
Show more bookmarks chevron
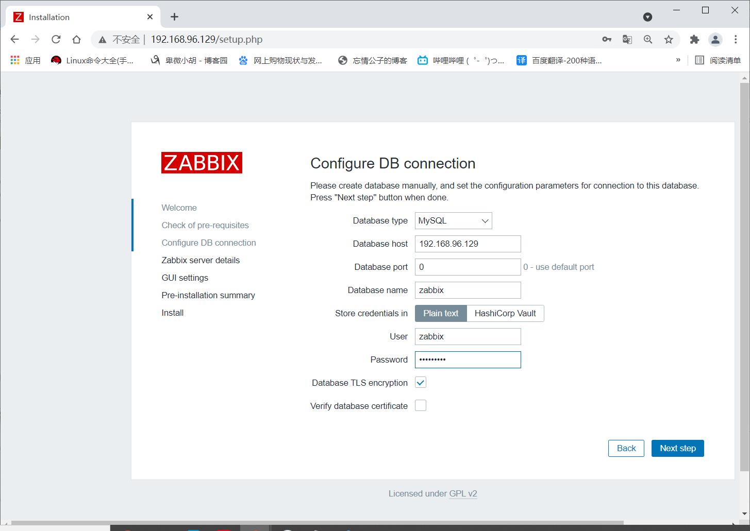[x=678, y=60]
